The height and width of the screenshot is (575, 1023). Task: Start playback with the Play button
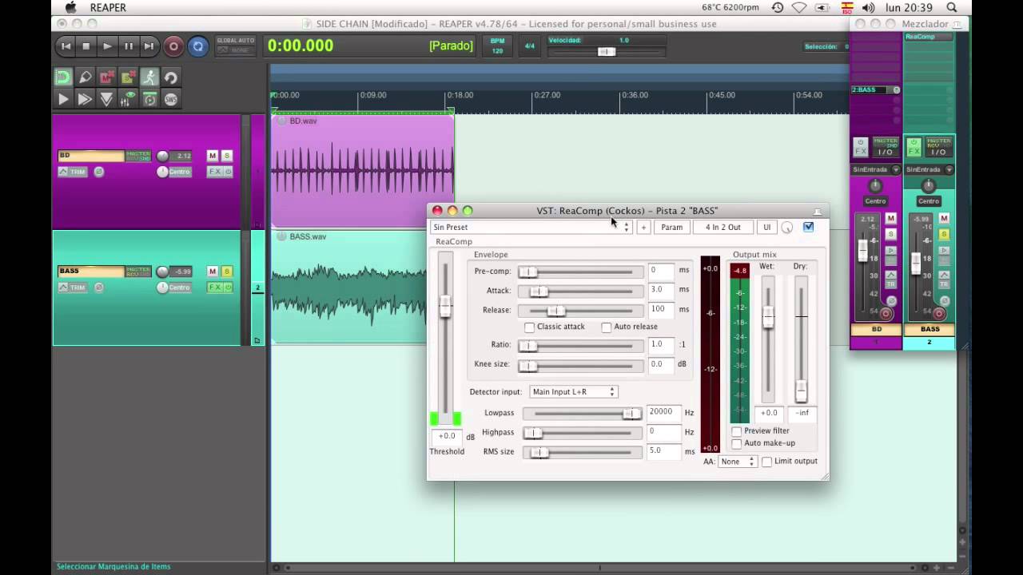point(107,46)
